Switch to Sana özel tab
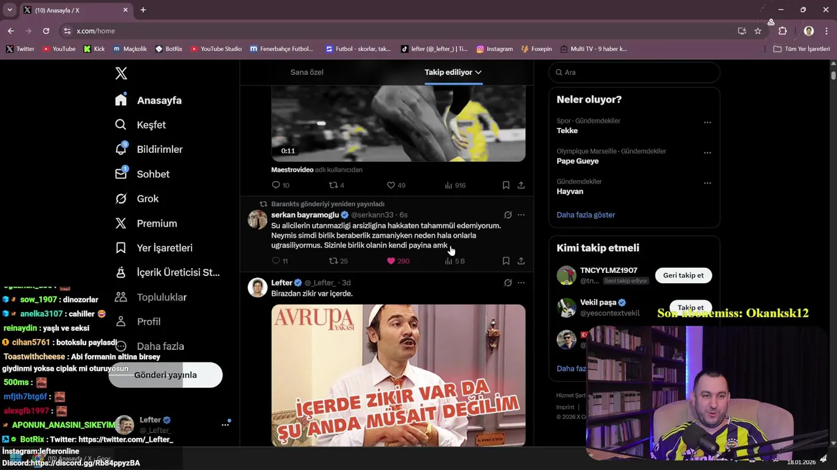837x470 pixels. tap(307, 72)
